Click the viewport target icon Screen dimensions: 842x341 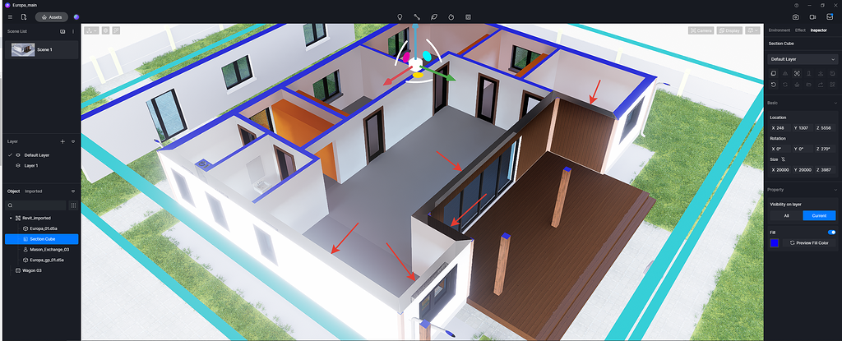tap(106, 30)
